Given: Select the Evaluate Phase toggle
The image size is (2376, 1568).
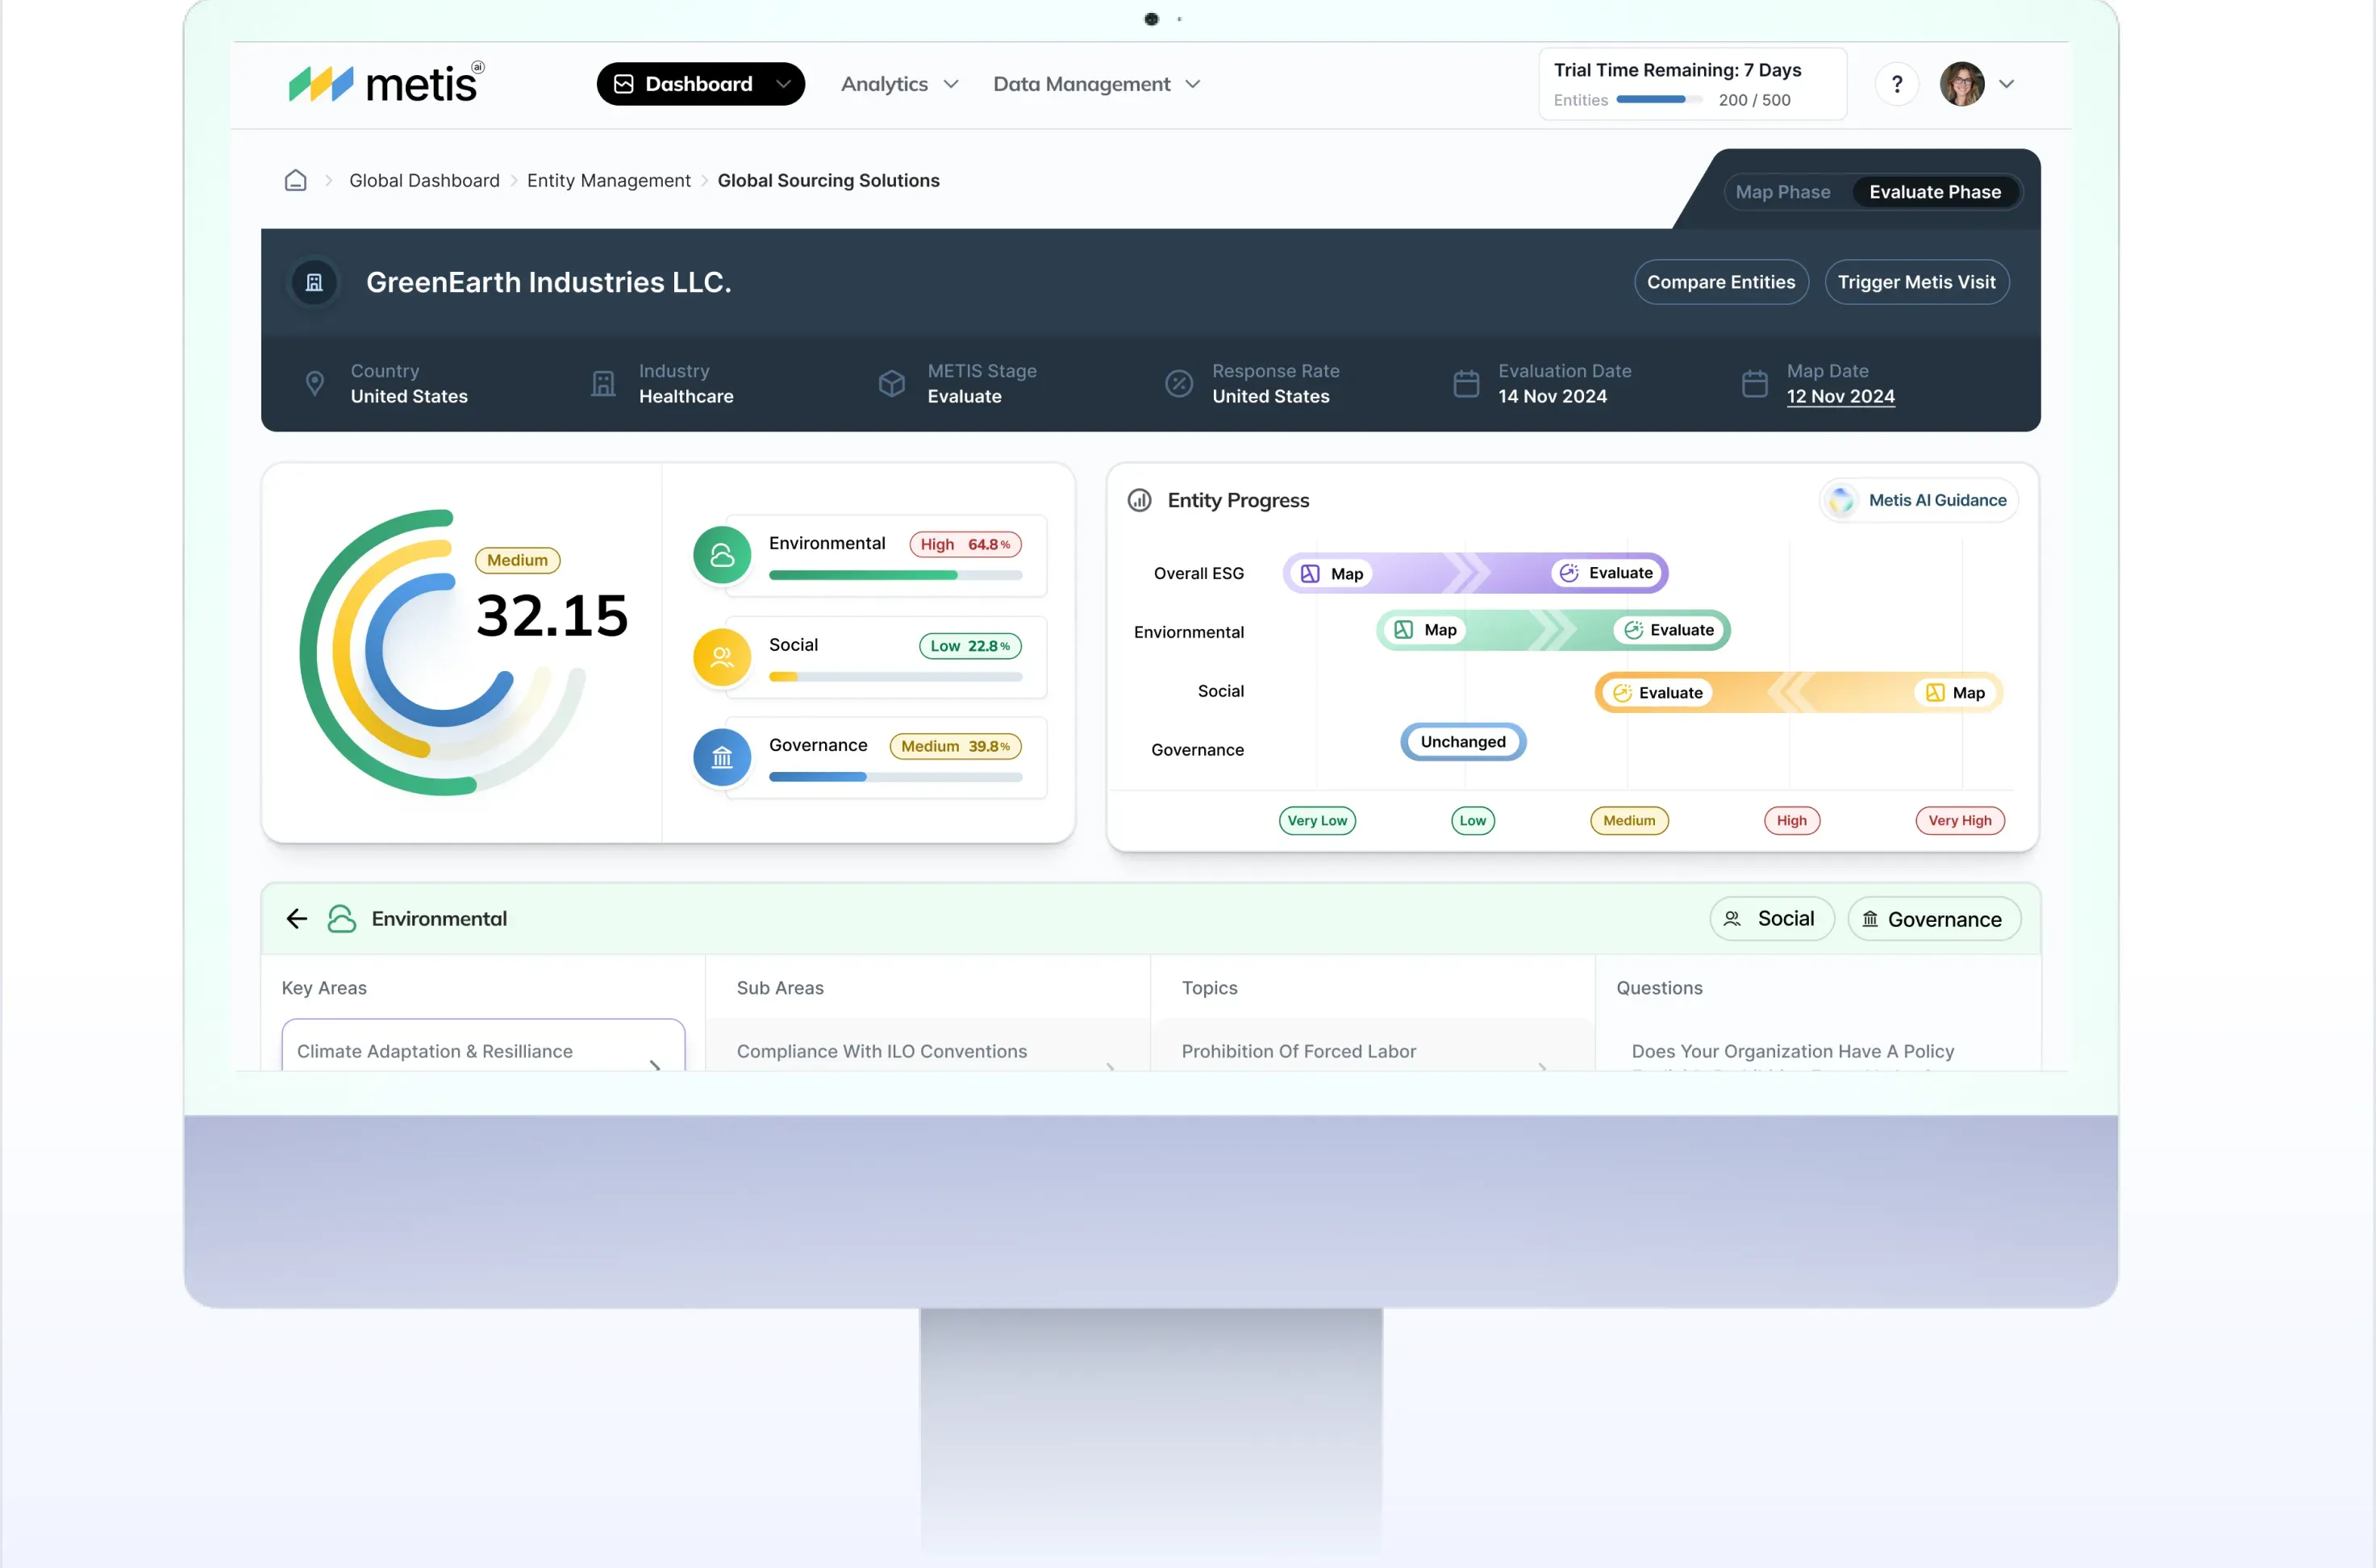Looking at the screenshot, I should click(1935, 192).
